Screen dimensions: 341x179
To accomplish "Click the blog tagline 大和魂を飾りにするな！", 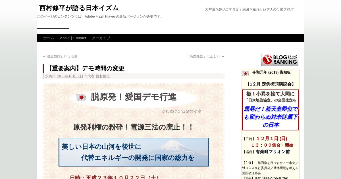I will pos(249,9).
